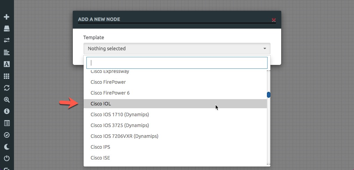Choose Cisco ISE template

click(175, 158)
